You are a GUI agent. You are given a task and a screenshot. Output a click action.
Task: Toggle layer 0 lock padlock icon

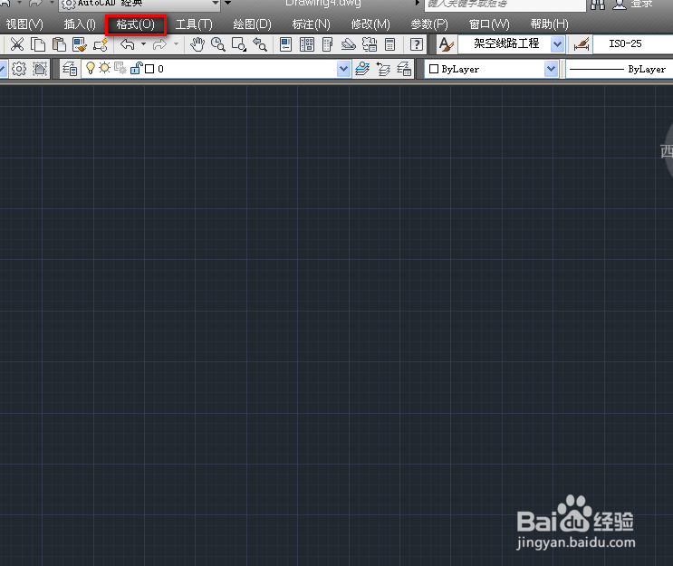[136, 68]
